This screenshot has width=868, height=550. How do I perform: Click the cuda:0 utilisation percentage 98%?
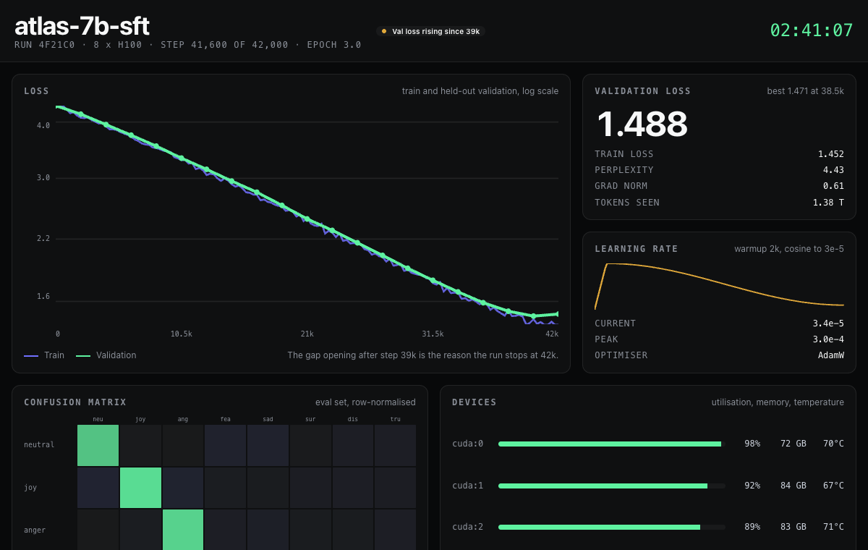(752, 444)
